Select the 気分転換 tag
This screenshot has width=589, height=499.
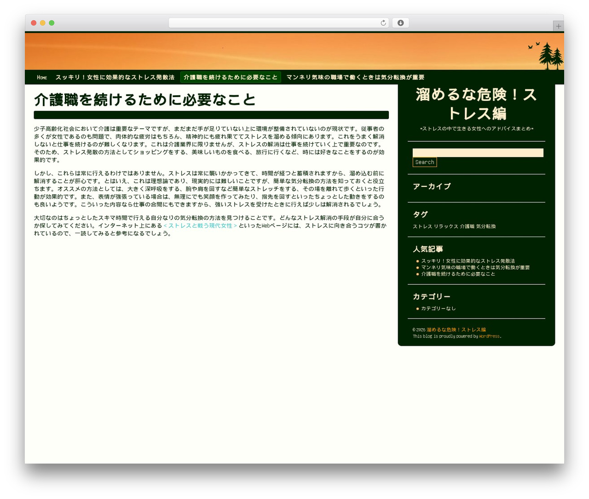[x=485, y=226]
